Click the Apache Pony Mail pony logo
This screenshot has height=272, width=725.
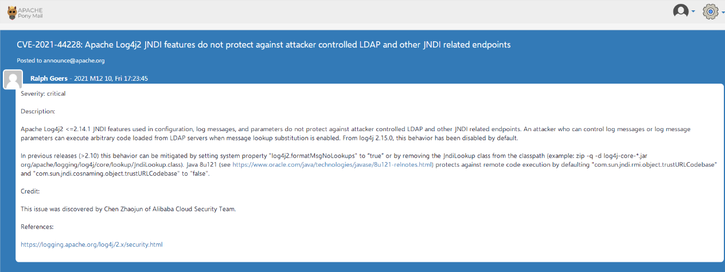pos(11,11)
